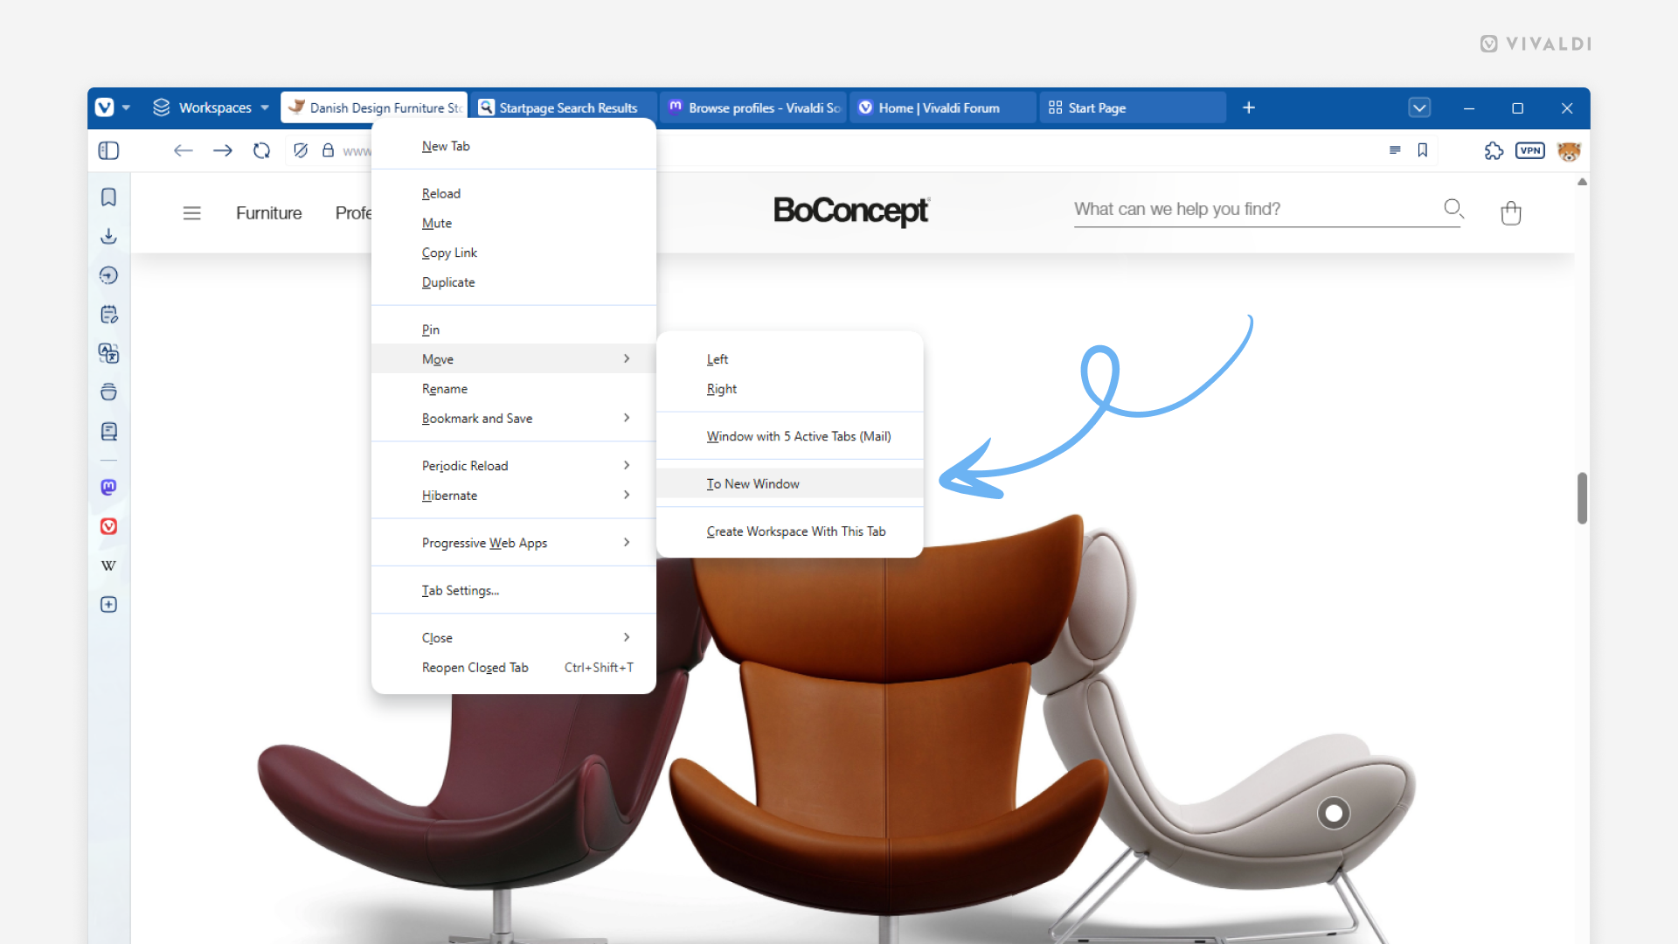Select Duplicate from the context menu
The width and height of the screenshot is (1678, 944).
(x=448, y=281)
